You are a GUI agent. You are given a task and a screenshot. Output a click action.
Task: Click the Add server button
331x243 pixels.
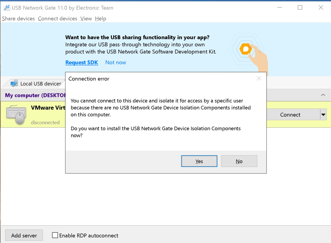[x=24, y=235]
